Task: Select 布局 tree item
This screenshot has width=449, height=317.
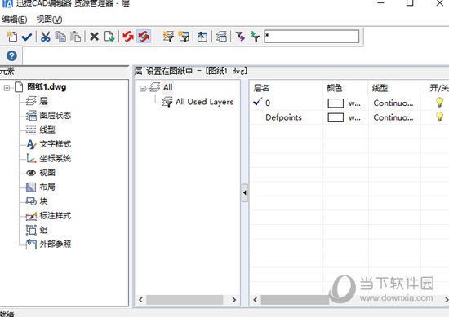Action: pos(47,187)
